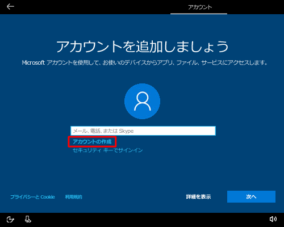
Task: Open the プライバシーと Cookie link
Action: pyautogui.click(x=32, y=197)
